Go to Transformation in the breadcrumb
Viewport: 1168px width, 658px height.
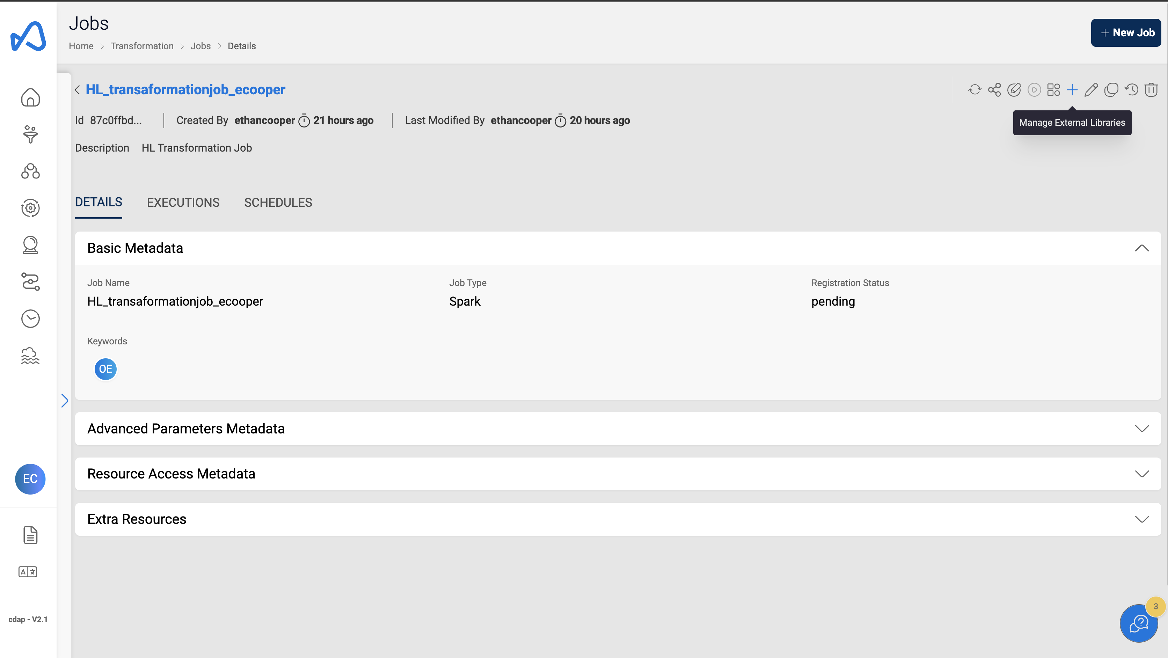tap(142, 46)
